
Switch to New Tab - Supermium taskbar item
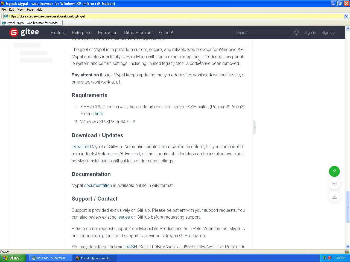click(51, 258)
